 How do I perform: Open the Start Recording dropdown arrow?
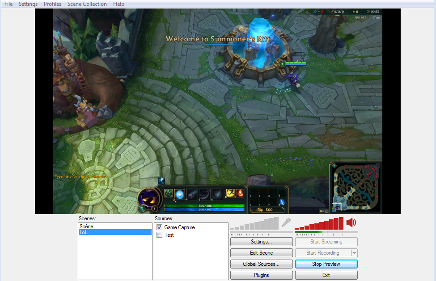[x=354, y=253]
